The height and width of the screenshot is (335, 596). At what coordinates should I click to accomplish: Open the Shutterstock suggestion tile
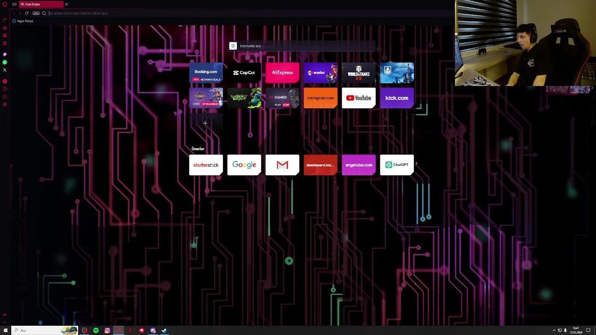click(x=206, y=165)
